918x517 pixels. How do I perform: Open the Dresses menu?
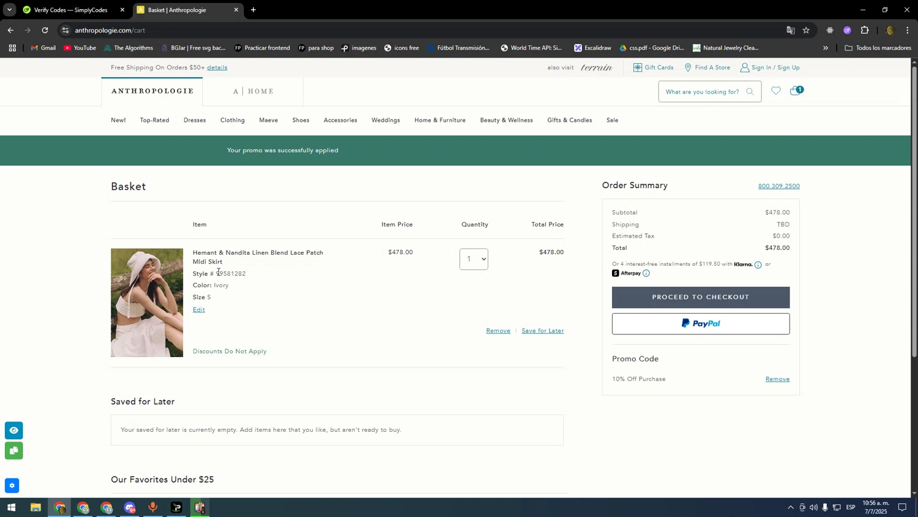(195, 120)
